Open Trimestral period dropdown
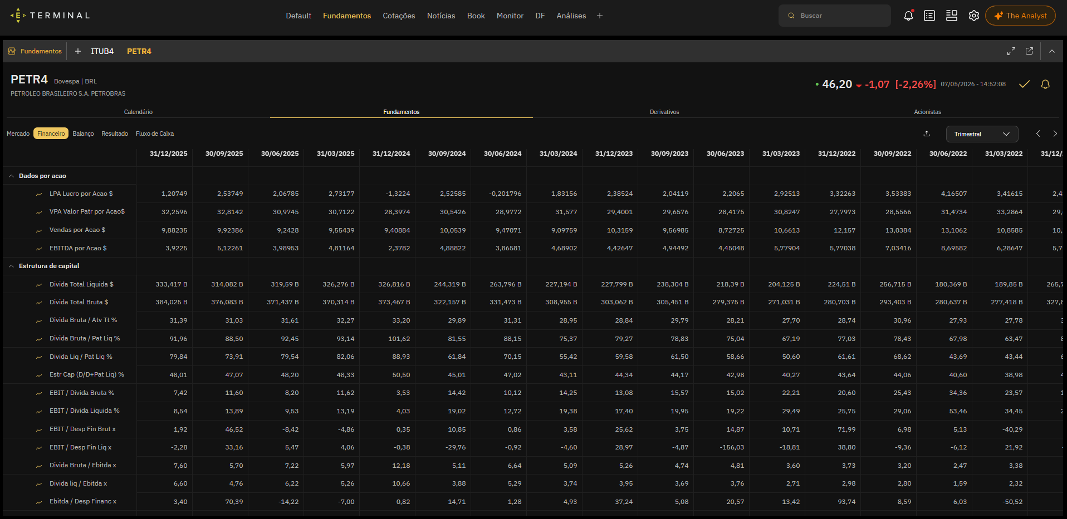The height and width of the screenshot is (519, 1067). (x=982, y=134)
